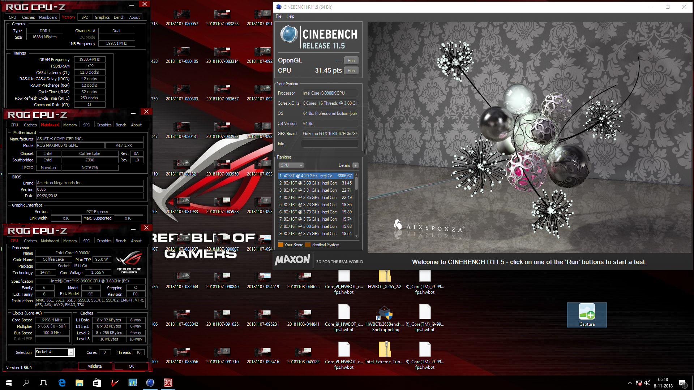Viewport: 694px width, 390px height.
Task: Open taskbar search magnifier
Action: (x=26, y=383)
